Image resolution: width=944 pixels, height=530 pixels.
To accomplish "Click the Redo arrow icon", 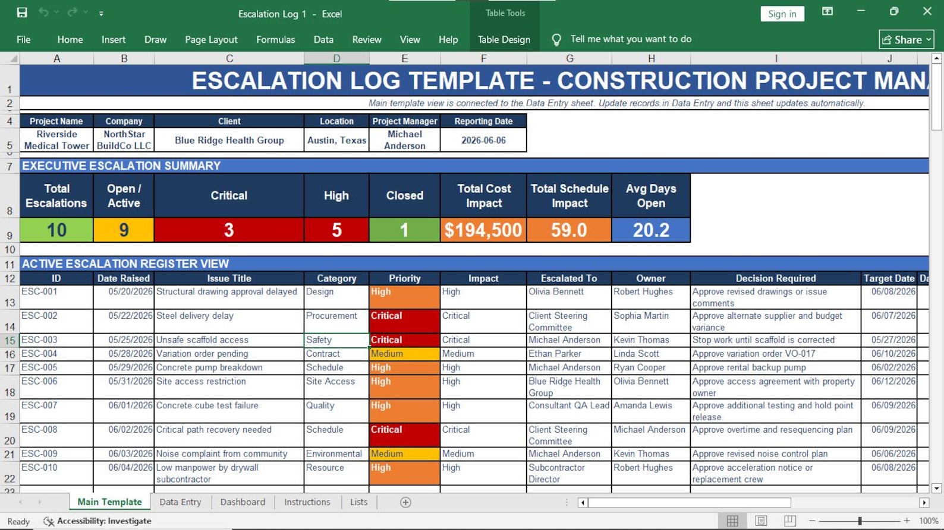I will click(x=72, y=12).
